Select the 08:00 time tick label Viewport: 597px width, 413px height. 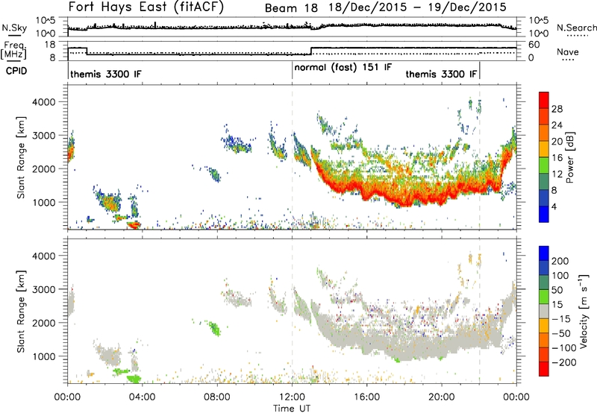(x=217, y=397)
